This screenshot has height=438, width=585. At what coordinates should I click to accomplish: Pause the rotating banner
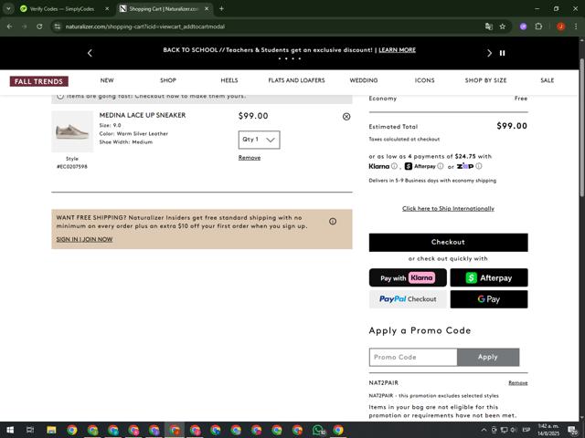pyautogui.click(x=502, y=53)
